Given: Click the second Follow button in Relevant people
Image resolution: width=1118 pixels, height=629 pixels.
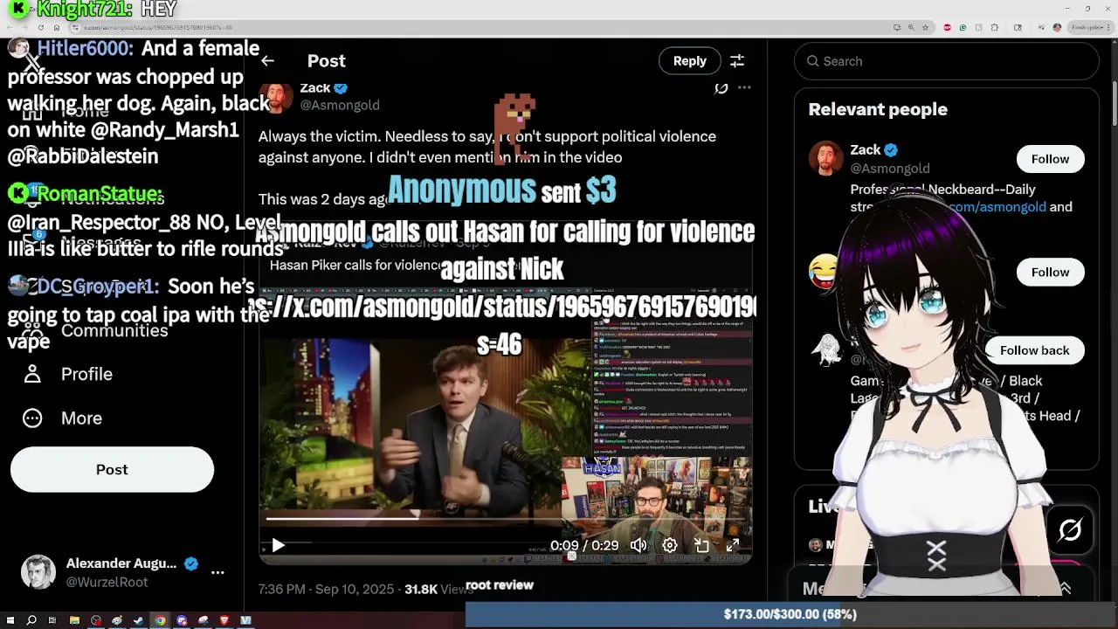Looking at the screenshot, I should [1050, 273].
